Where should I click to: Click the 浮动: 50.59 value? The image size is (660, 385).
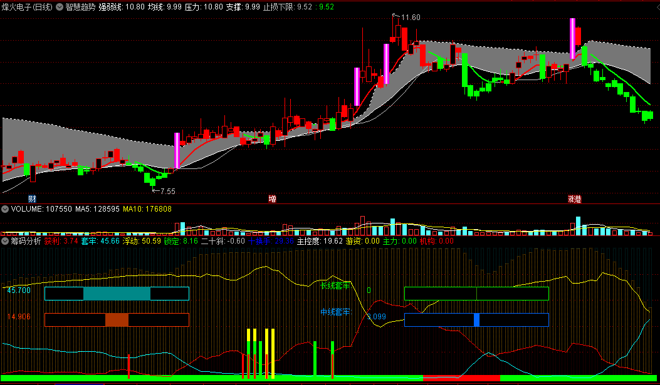pos(142,241)
